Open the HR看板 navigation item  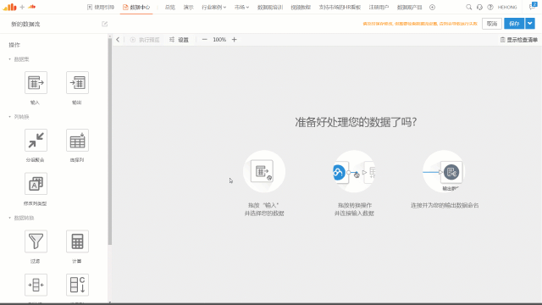pos(340,8)
